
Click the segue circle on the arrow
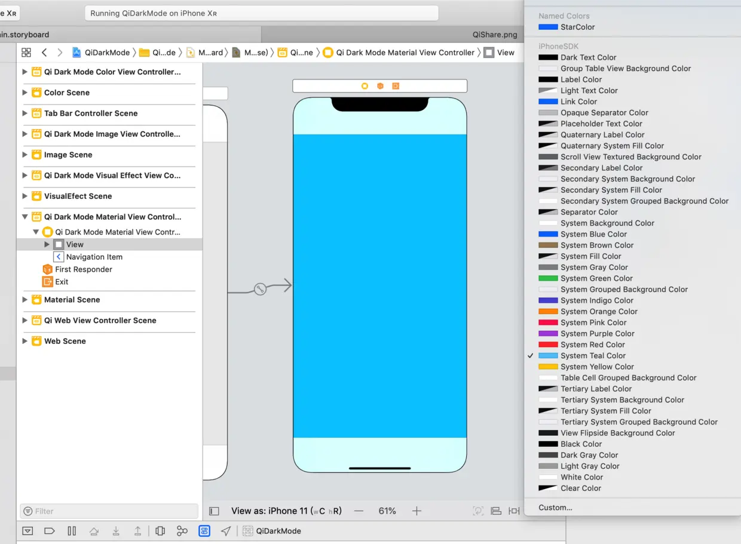pos(260,289)
